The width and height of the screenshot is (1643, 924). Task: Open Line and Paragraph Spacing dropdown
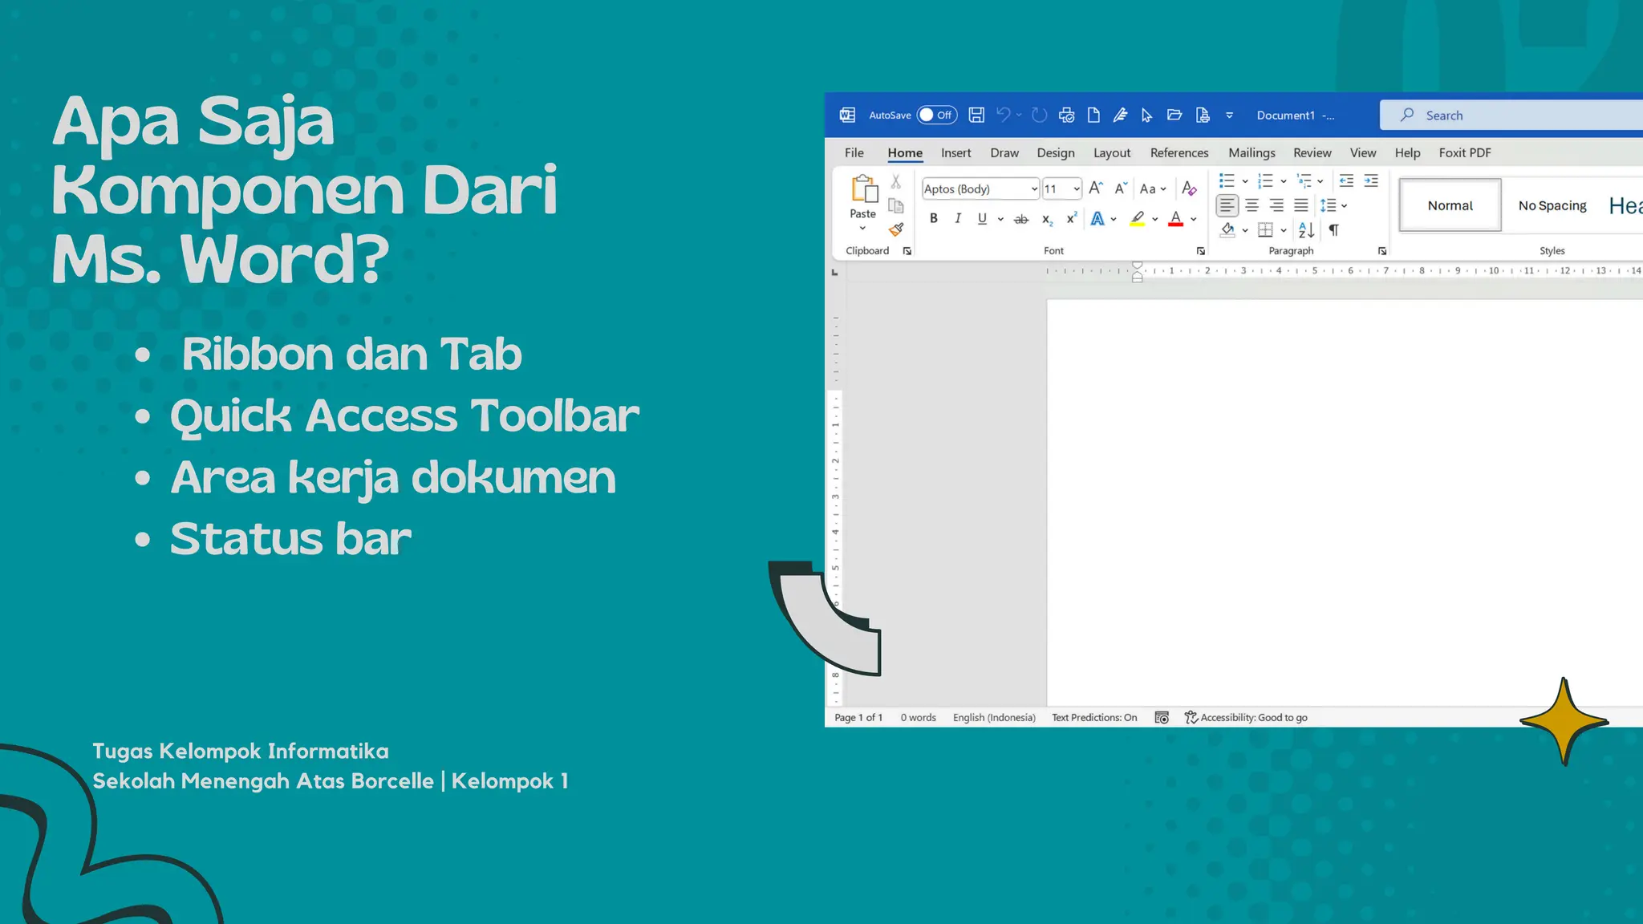(1333, 205)
